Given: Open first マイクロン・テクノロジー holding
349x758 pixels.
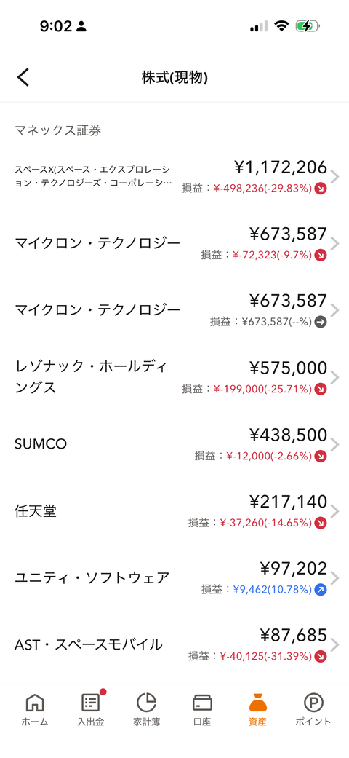Looking at the screenshot, I should [x=174, y=243].
